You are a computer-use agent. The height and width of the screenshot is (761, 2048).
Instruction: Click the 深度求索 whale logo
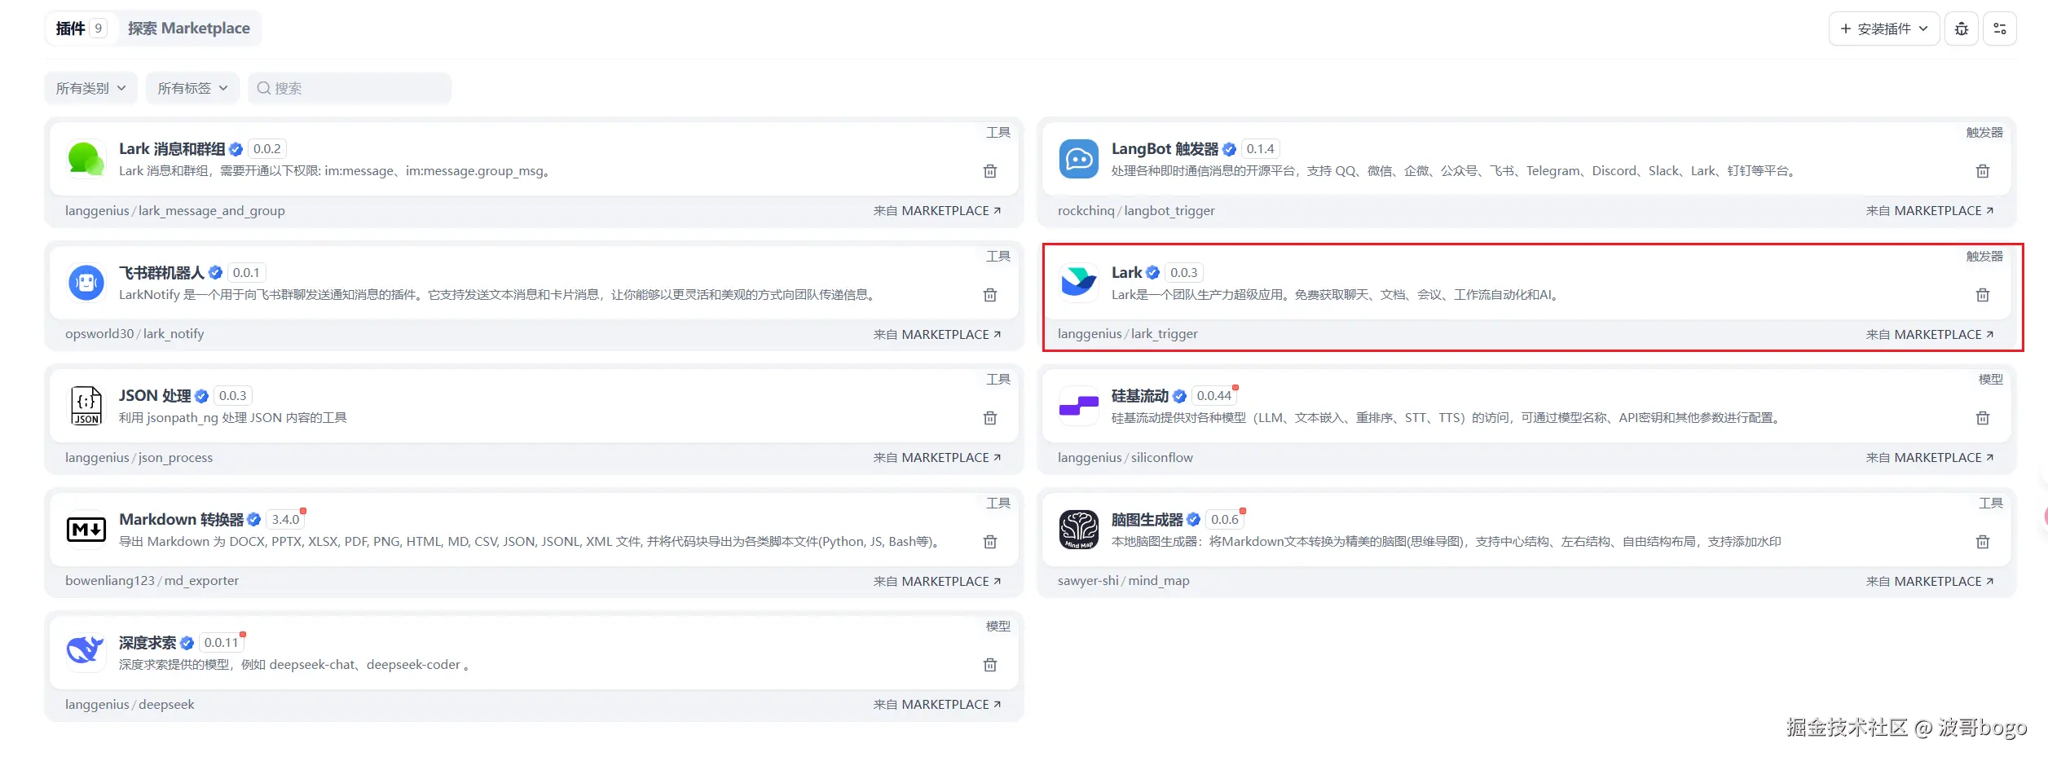click(x=86, y=653)
